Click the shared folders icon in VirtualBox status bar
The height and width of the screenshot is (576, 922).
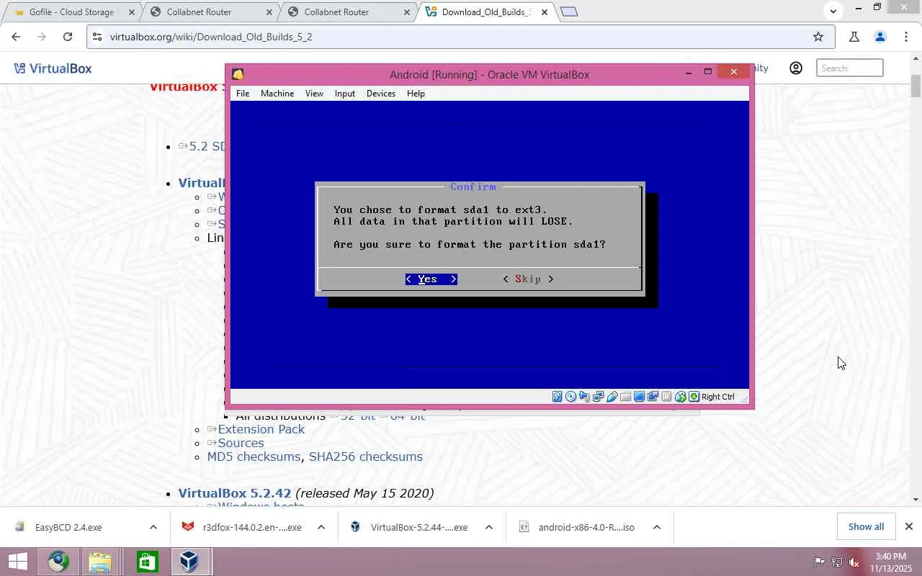pyautogui.click(x=625, y=397)
